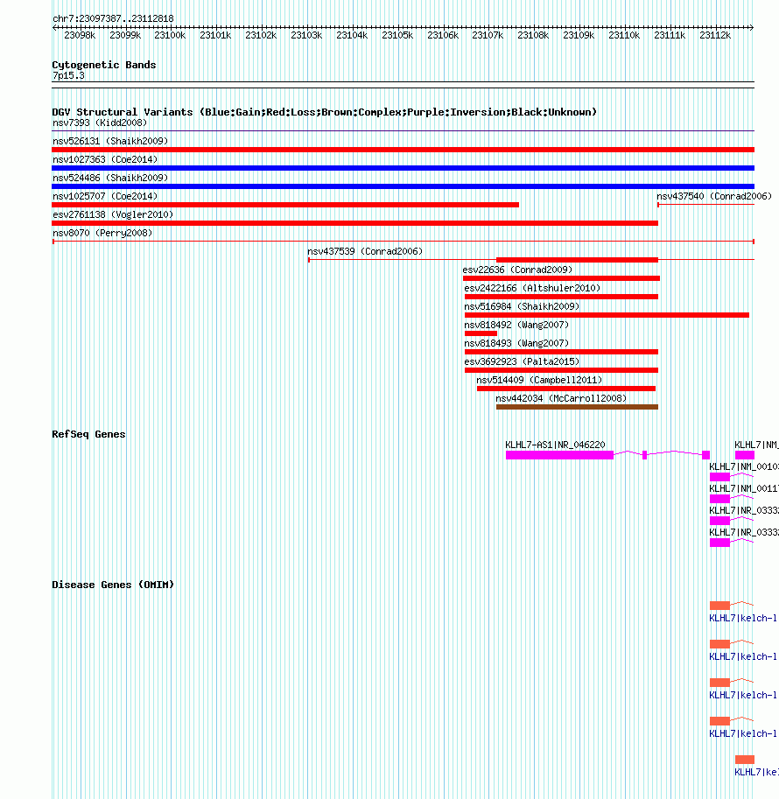Click the nsv7393 (Kidd2008) variant label

100,123
